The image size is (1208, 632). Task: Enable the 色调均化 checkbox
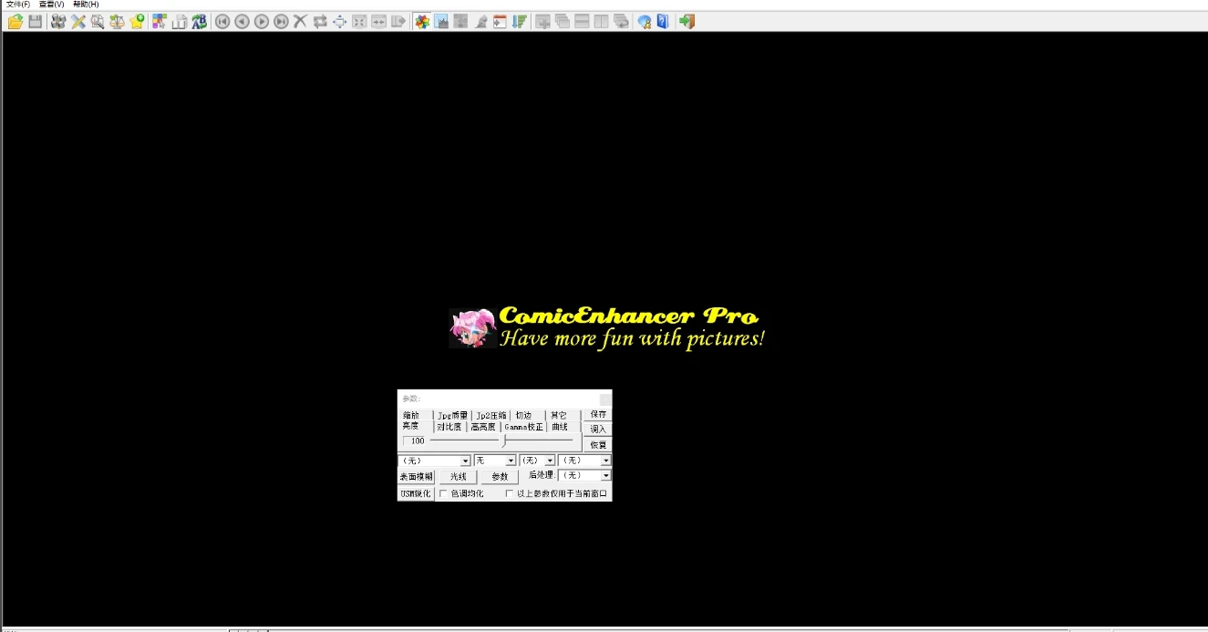pos(443,493)
